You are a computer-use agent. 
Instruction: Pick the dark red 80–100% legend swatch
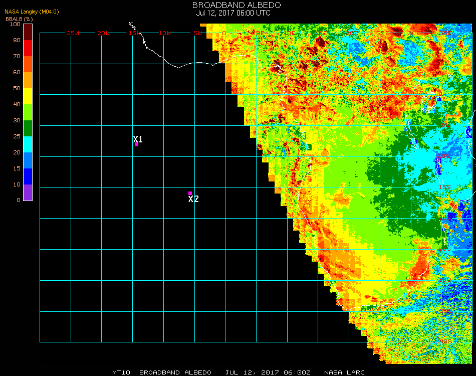point(28,32)
